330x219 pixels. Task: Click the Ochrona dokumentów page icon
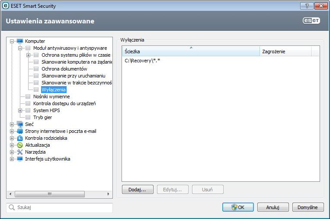pos(36,69)
